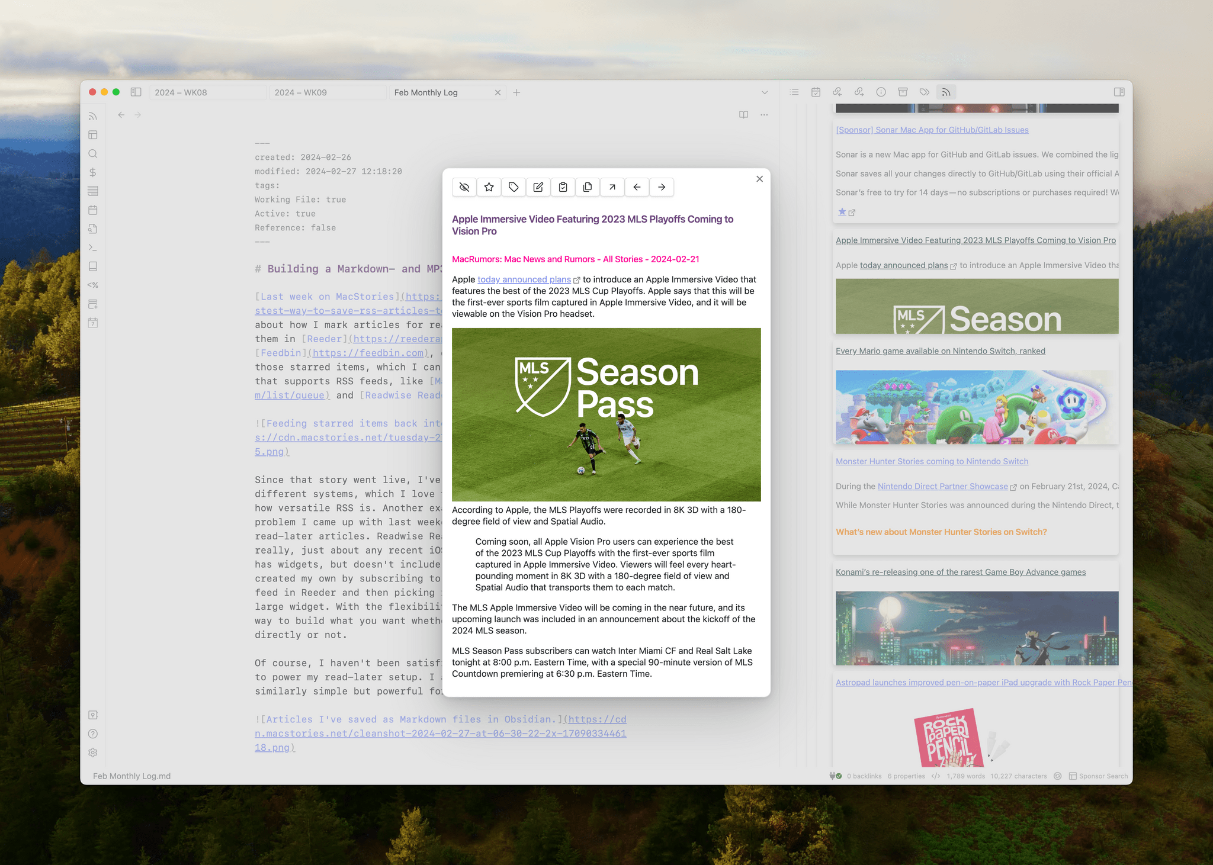Image resolution: width=1213 pixels, height=865 pixels.
Task: Open RSS feed from left ribbon
Action: point(93,116)
